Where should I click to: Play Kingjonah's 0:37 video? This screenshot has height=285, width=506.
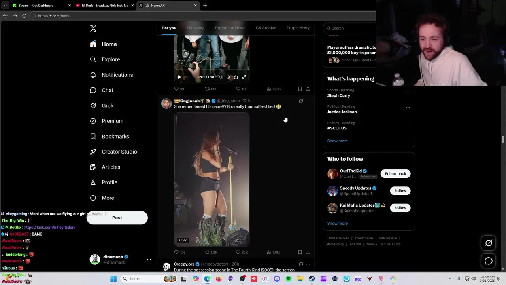(x=211, y=179)
